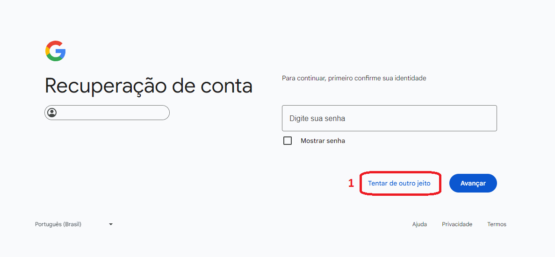Open the account selector pill
555x257 pixels.
click(x=107, y=113)
